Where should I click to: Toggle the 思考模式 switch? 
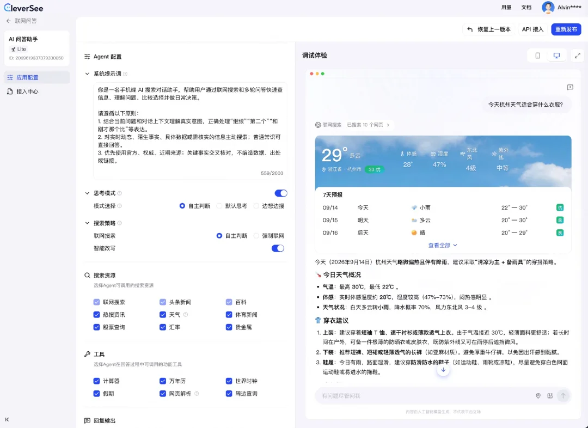281,193
